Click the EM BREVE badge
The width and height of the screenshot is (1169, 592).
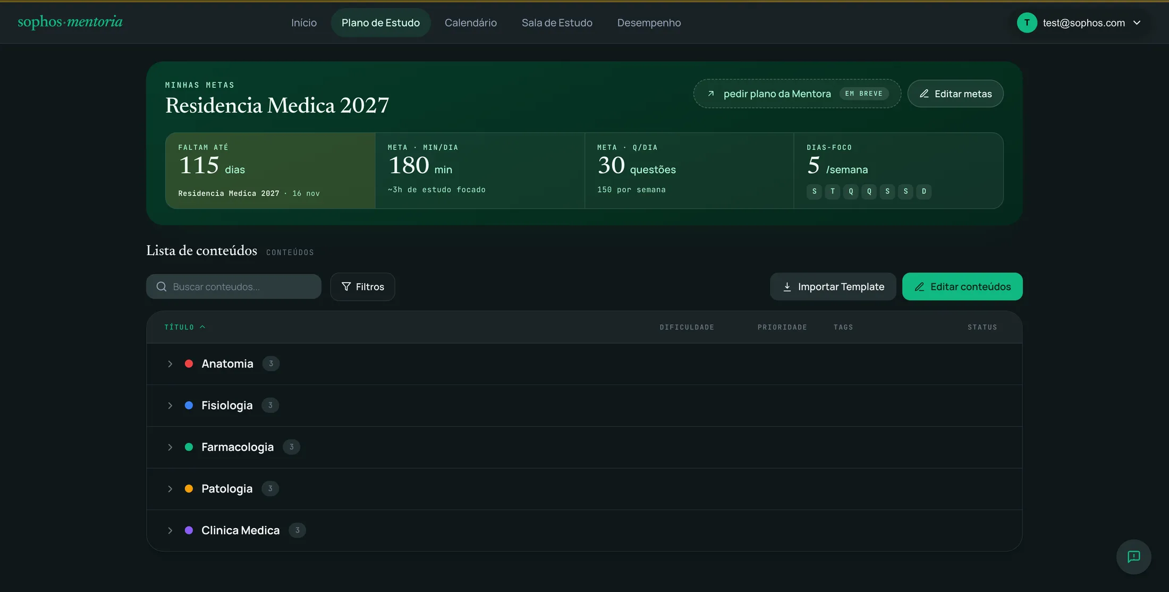coord(864,94)
